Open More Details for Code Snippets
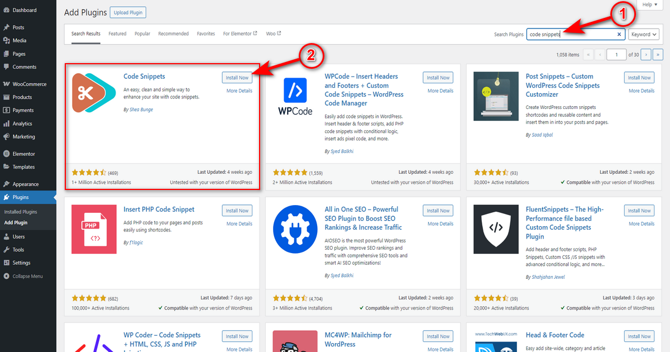 pos(240,91)
